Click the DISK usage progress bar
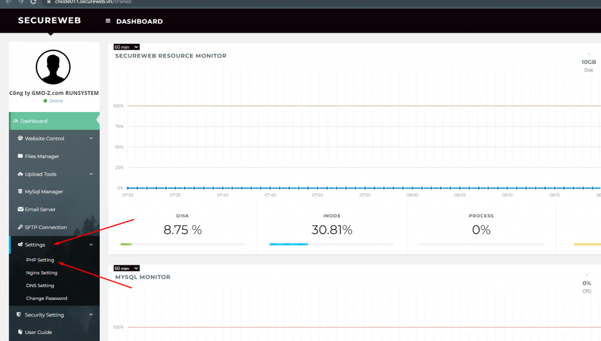601x341 pixels. coord(183,244)
